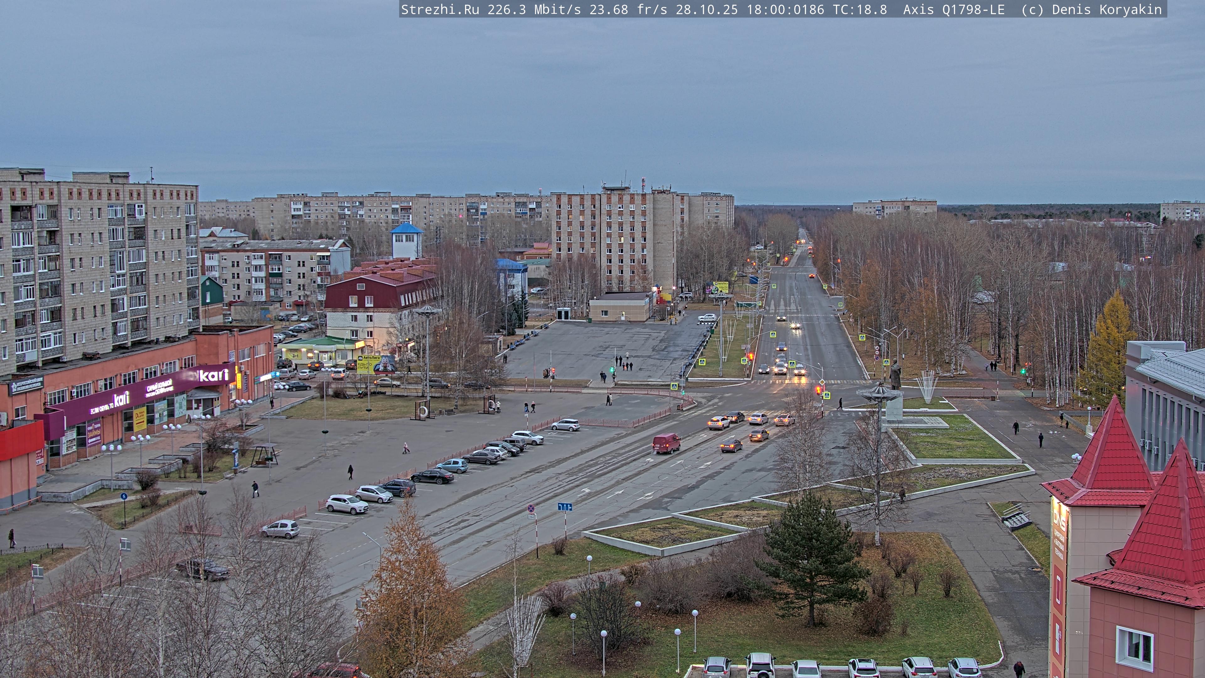Click the round blue pedestrian sign near shrubs

coord(124,496)
